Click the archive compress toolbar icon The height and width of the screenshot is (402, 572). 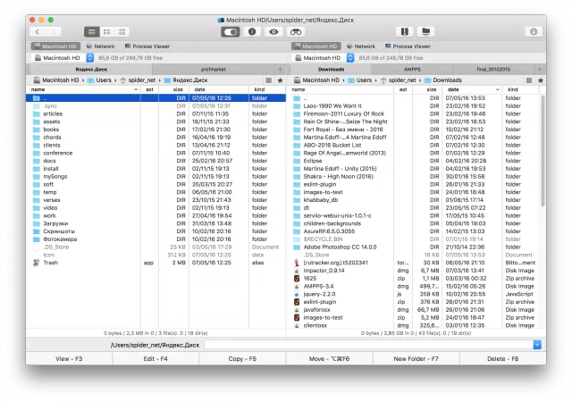click(405, 32)
